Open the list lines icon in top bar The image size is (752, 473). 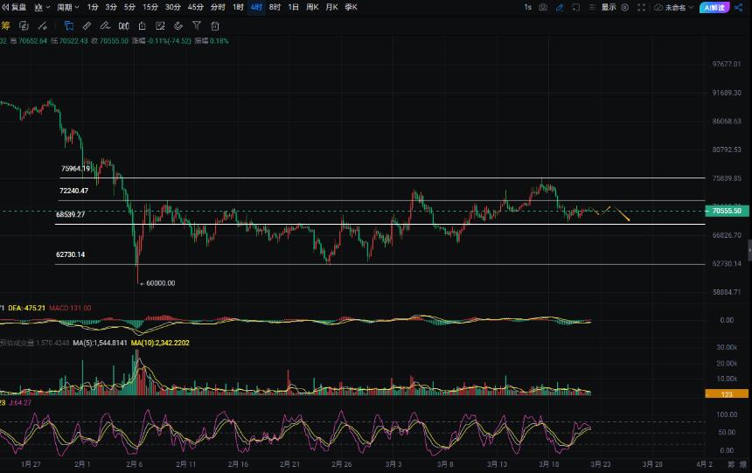(x=592, y=7)
